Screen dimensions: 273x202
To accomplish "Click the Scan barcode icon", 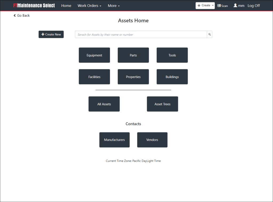I will click(219, 6).
